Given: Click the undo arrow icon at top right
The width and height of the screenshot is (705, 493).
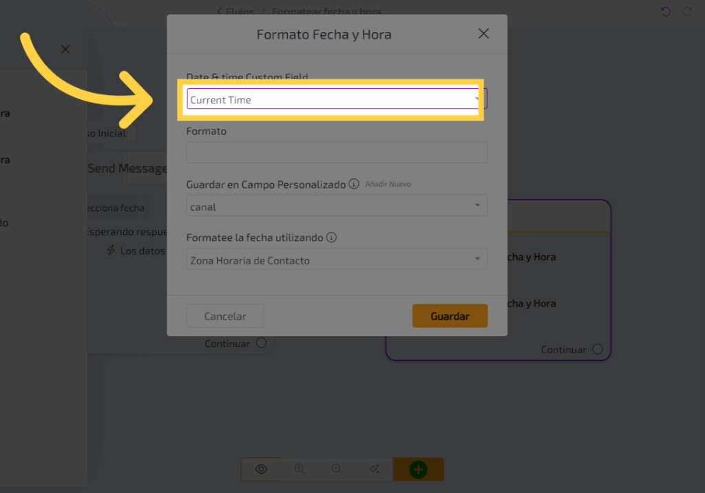Looking at the screenshot, I should tap(665, 12).
